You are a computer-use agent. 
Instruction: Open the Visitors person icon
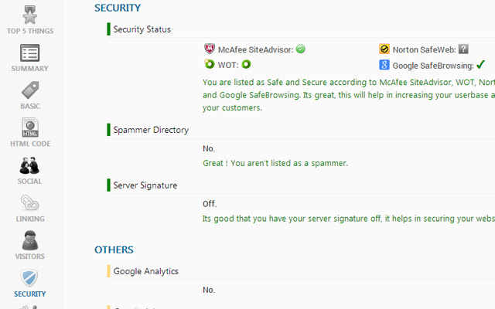[30, 240]
